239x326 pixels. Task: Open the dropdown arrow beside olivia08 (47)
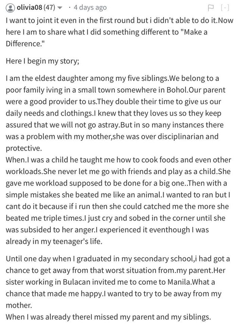point(60,8)
